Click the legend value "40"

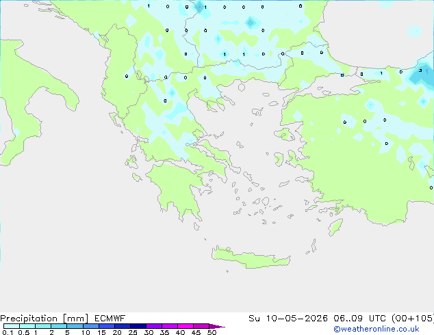pos(180,332)
